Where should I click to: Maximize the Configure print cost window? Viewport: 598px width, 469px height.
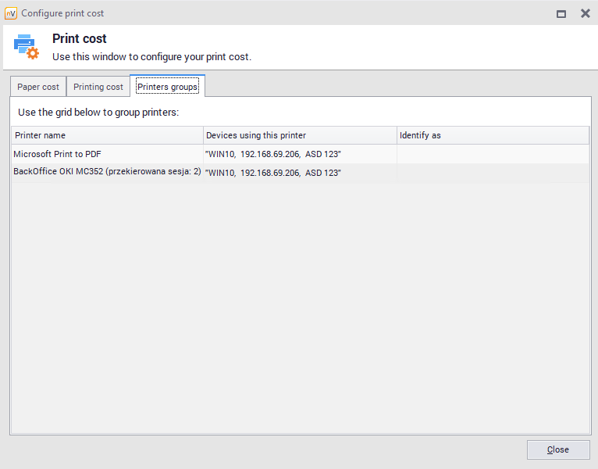(561, 13)
